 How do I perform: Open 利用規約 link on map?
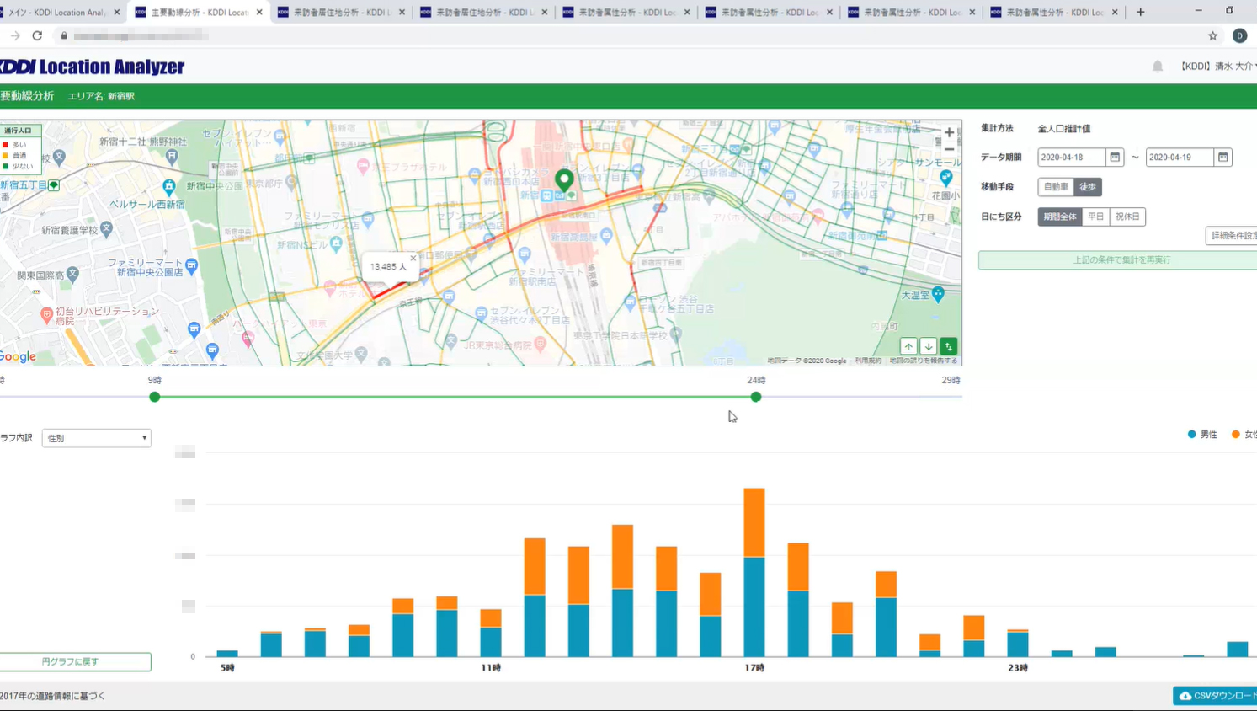[x=868, y=361]
